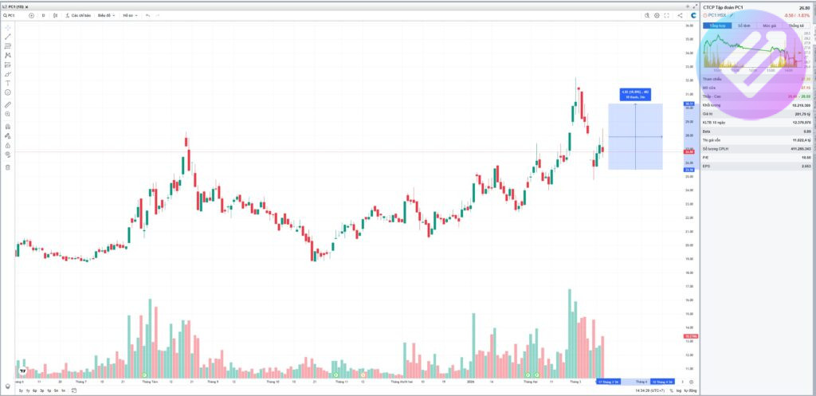
Task: Activate the zoom-in tool in sidebar
Action: (8, 114)
